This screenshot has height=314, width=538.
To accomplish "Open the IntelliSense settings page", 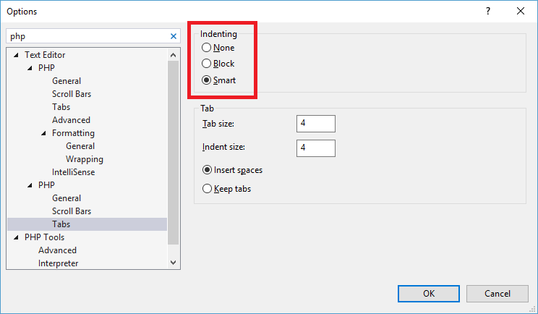I will [73, 172].
